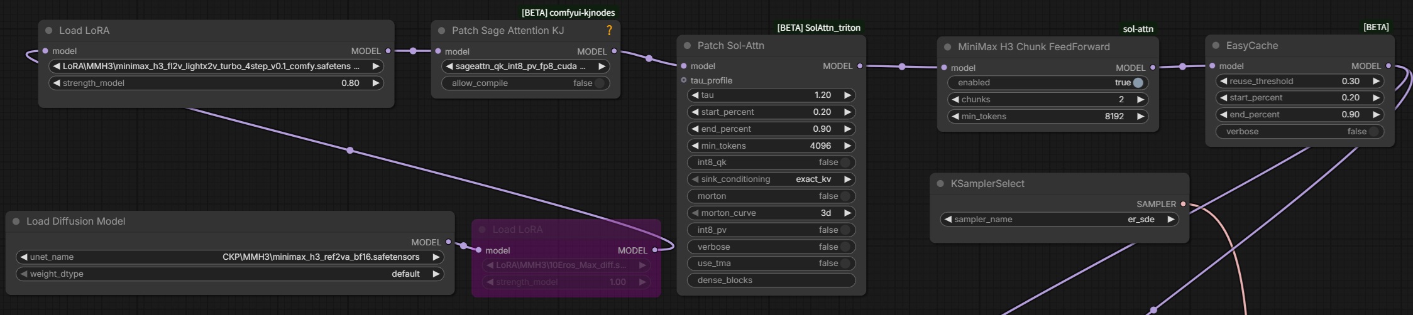Increase reuse_threshold in EasyCache
Viewport: 1413px width, 315px height.
point(1375,81)
